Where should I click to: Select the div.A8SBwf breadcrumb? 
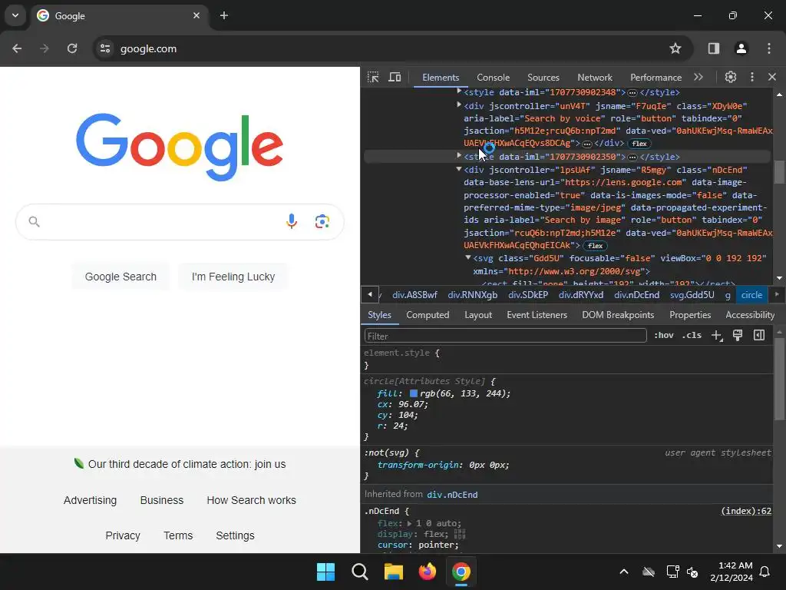coord(414,295)
